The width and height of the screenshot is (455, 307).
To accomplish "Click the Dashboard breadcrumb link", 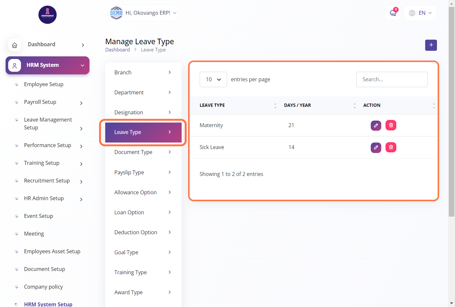I will click(x=117, y=50).
